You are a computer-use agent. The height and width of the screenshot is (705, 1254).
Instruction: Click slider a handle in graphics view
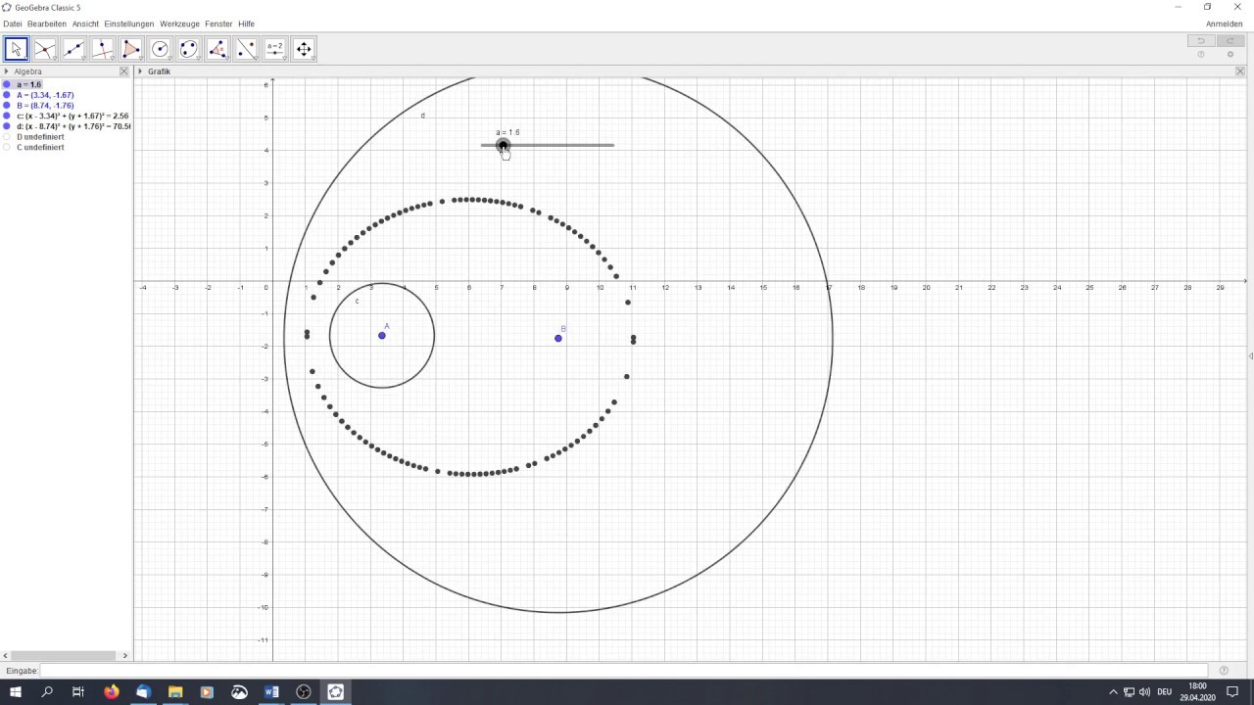[503, 145]
